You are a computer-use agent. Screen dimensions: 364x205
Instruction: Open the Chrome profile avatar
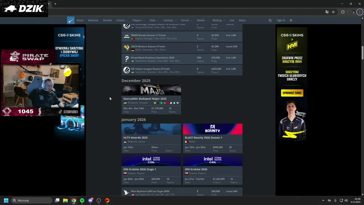(x=353, y=12)
